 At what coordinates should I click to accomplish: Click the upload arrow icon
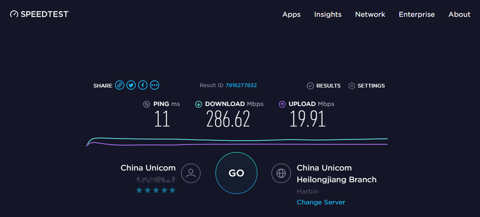tap(282, 104)
